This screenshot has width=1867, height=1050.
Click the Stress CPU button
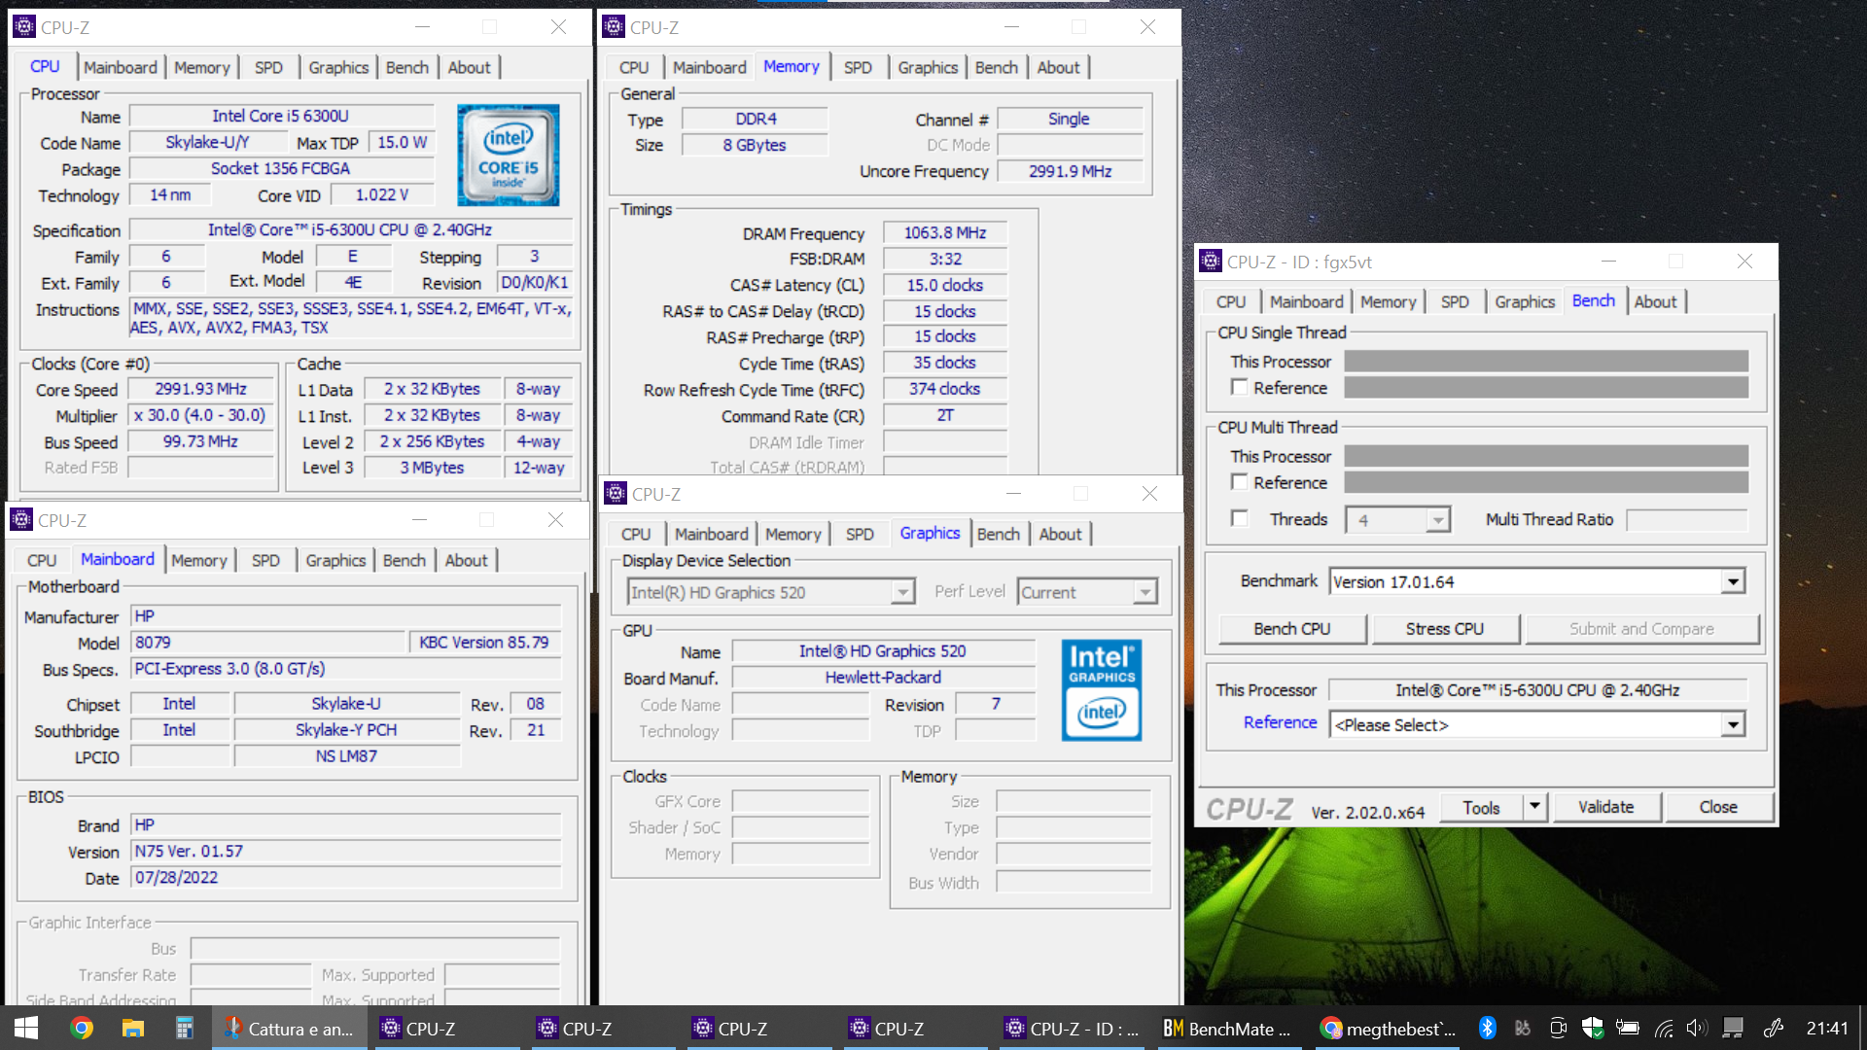pyautogui.click(x=1445, y=629)
